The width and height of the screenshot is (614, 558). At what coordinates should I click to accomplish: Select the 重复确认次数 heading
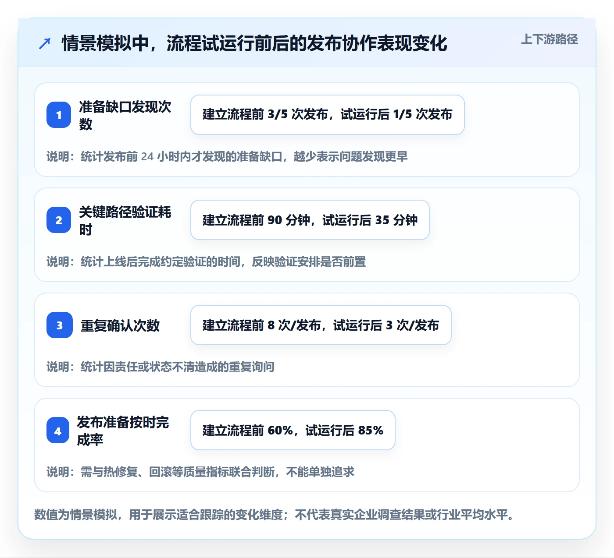120,325
